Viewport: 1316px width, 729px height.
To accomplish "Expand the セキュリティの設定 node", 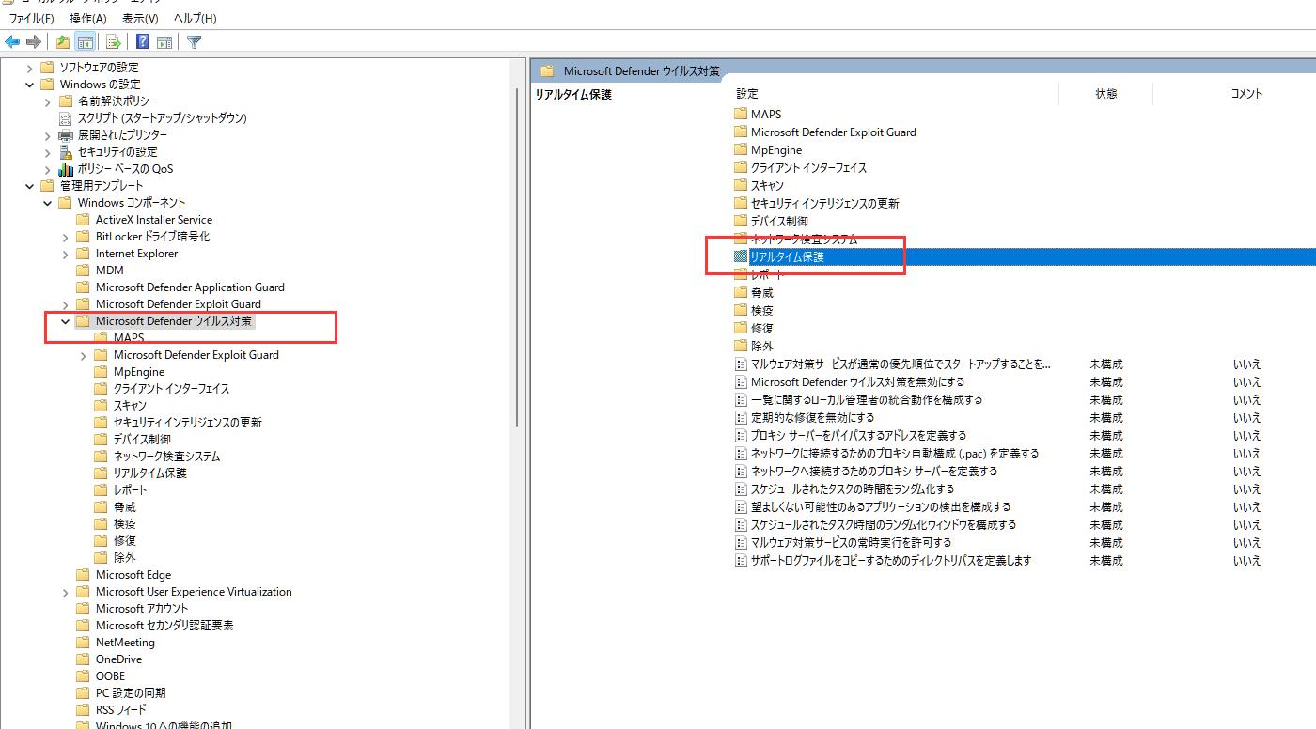I will tap(48, 152).
